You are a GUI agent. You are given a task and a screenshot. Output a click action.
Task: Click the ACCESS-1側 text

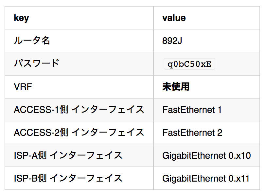(41, 110)
